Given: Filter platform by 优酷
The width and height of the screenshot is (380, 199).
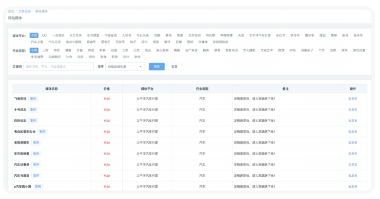Looking at the screenshot, I should click(157, 35).
